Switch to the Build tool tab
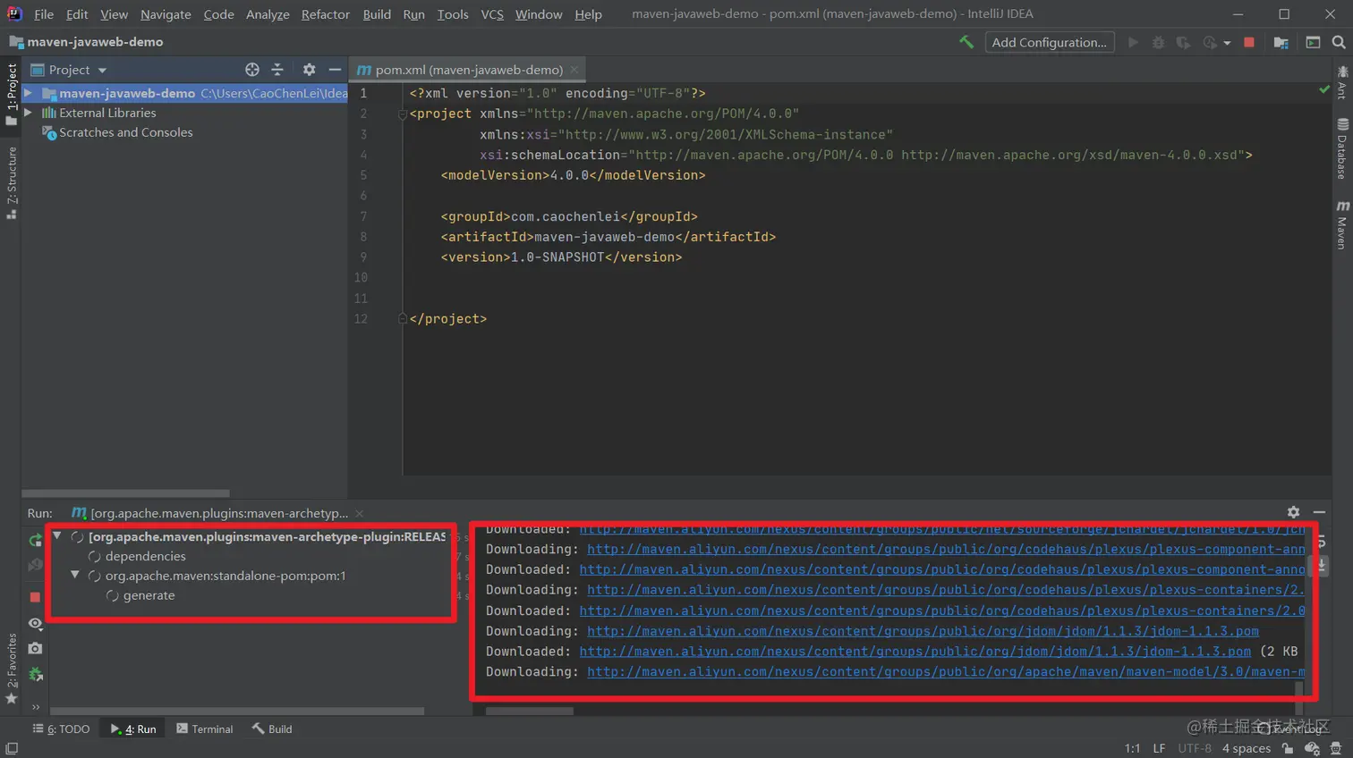Image resolution: width=1353 pixels, height=758 pixels. [272, 729]
